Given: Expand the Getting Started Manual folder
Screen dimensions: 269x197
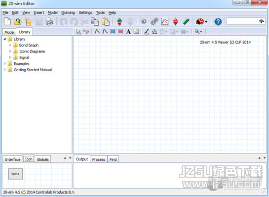Looking at the screenshot, I should 5,70.
